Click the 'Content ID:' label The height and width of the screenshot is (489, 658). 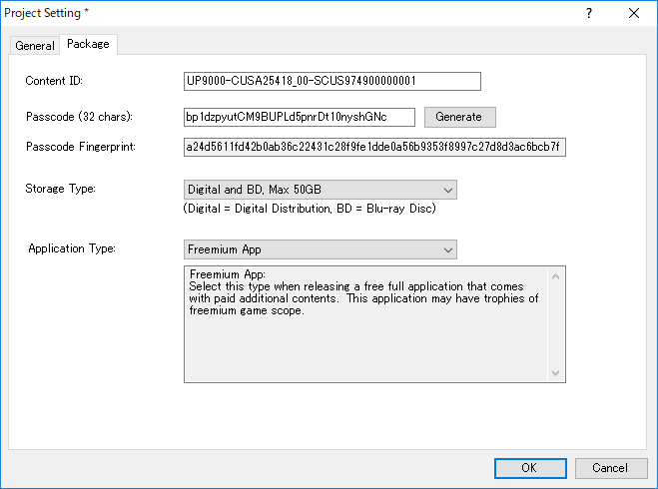pos(54,81)
